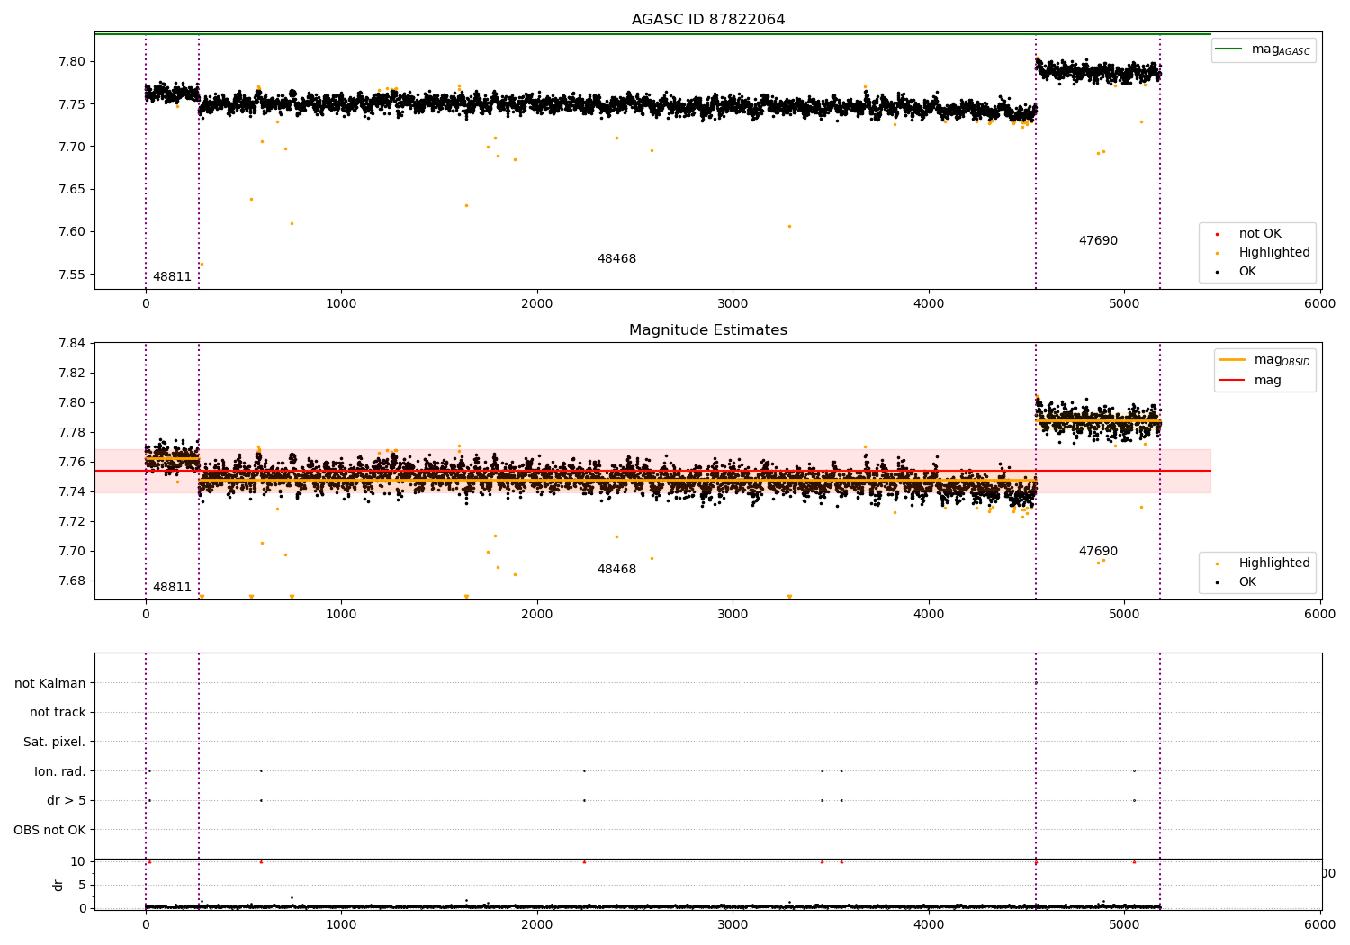This screenshot has width=1350, height=945.
Task: Click the 7.74 y-axis tick label
Action: point(73,491)
